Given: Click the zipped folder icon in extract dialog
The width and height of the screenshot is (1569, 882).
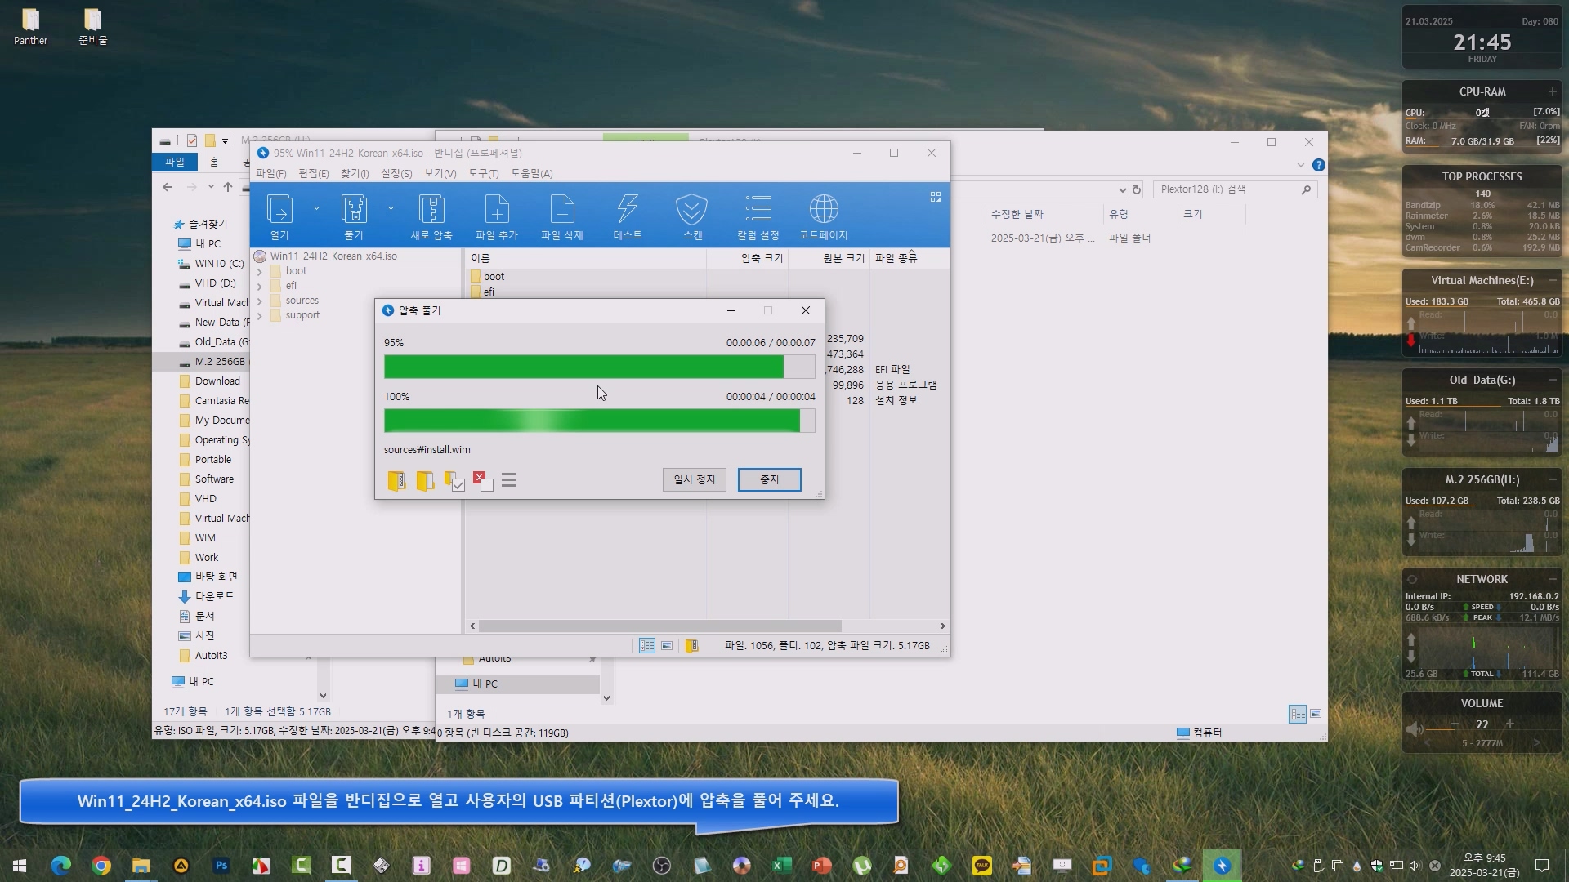Looking at the screenshot, I should tap(396, 481).
